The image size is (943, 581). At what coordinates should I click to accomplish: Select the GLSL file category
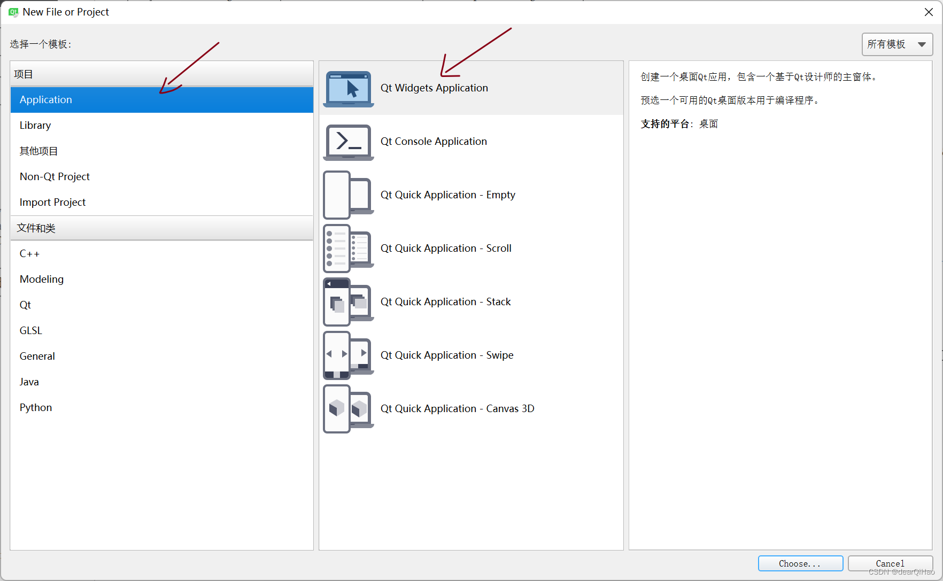(161, 331)
